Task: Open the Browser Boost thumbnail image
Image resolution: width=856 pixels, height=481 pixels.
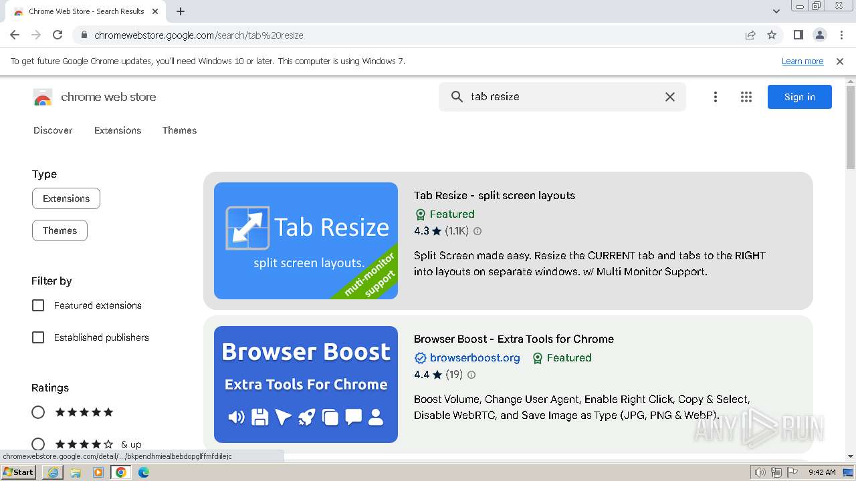Action: [306, 384]
